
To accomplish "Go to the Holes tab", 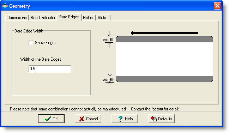I will coord(88,18).
